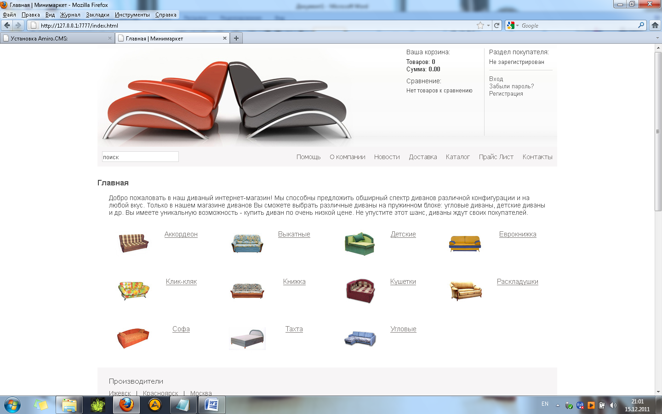
Task: Open the Вид menu
Action: [x=50, y=15]
